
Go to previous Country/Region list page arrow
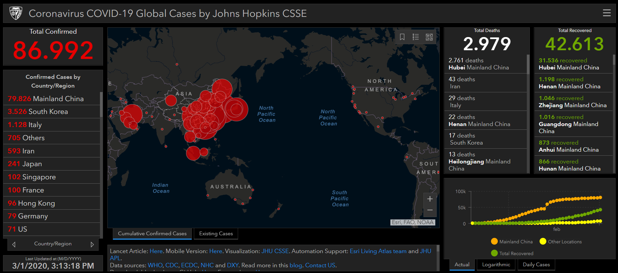point(14,244)
